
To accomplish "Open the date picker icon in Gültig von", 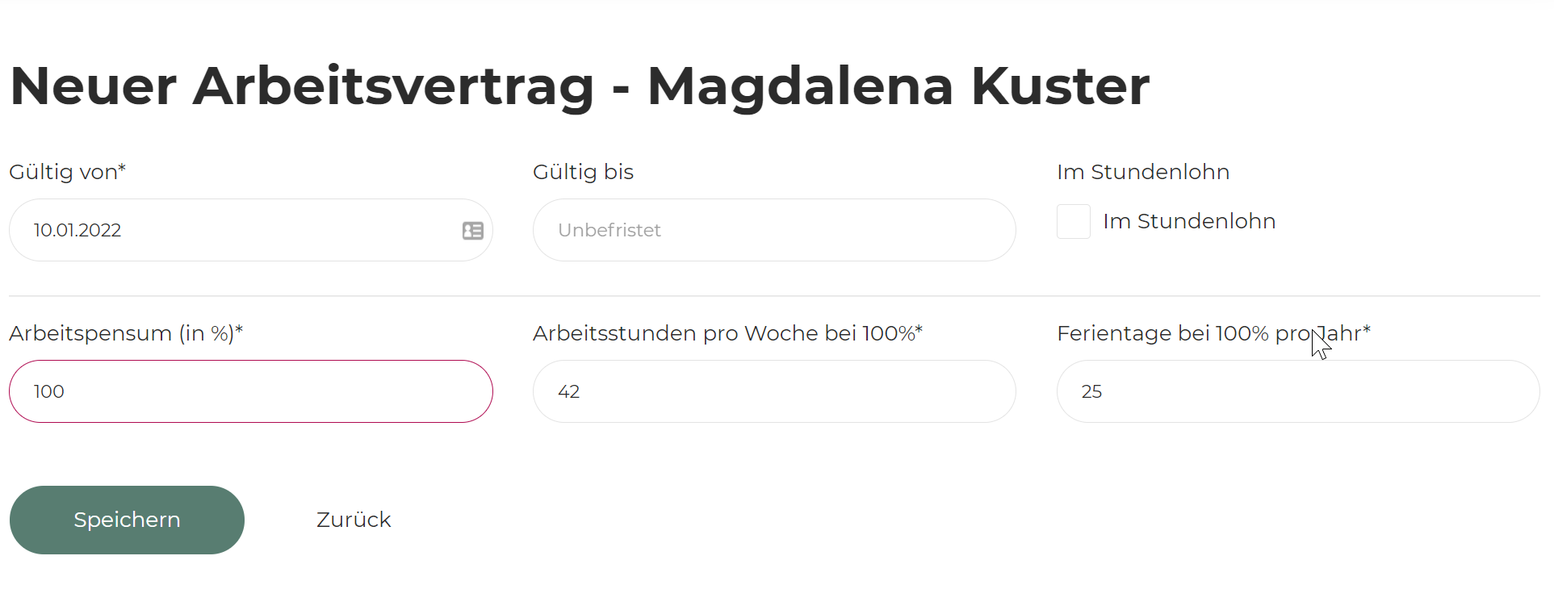I will [472, 231].
